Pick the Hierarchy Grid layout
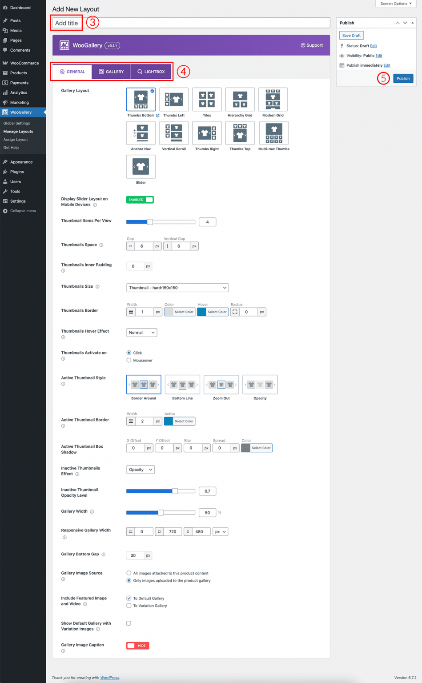The width and height of the screenshot is (422, 683). pyautogui.click(x=240, y=100)
